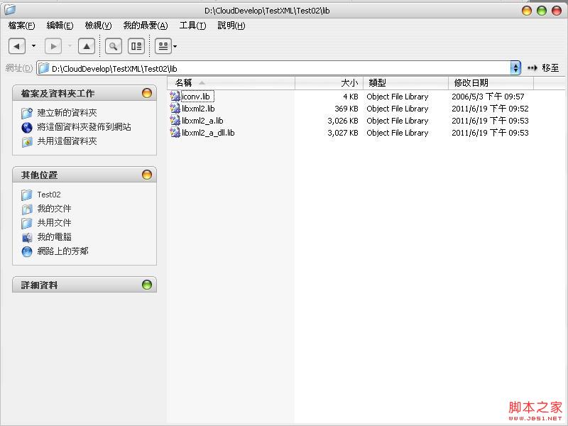This screenshot has width=568, height=426.
Task: Toggle the Folders pane toolbar button
Action: coord(136,46)
